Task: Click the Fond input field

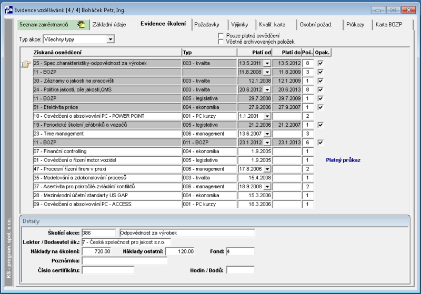Action: (x=240, y=251)
